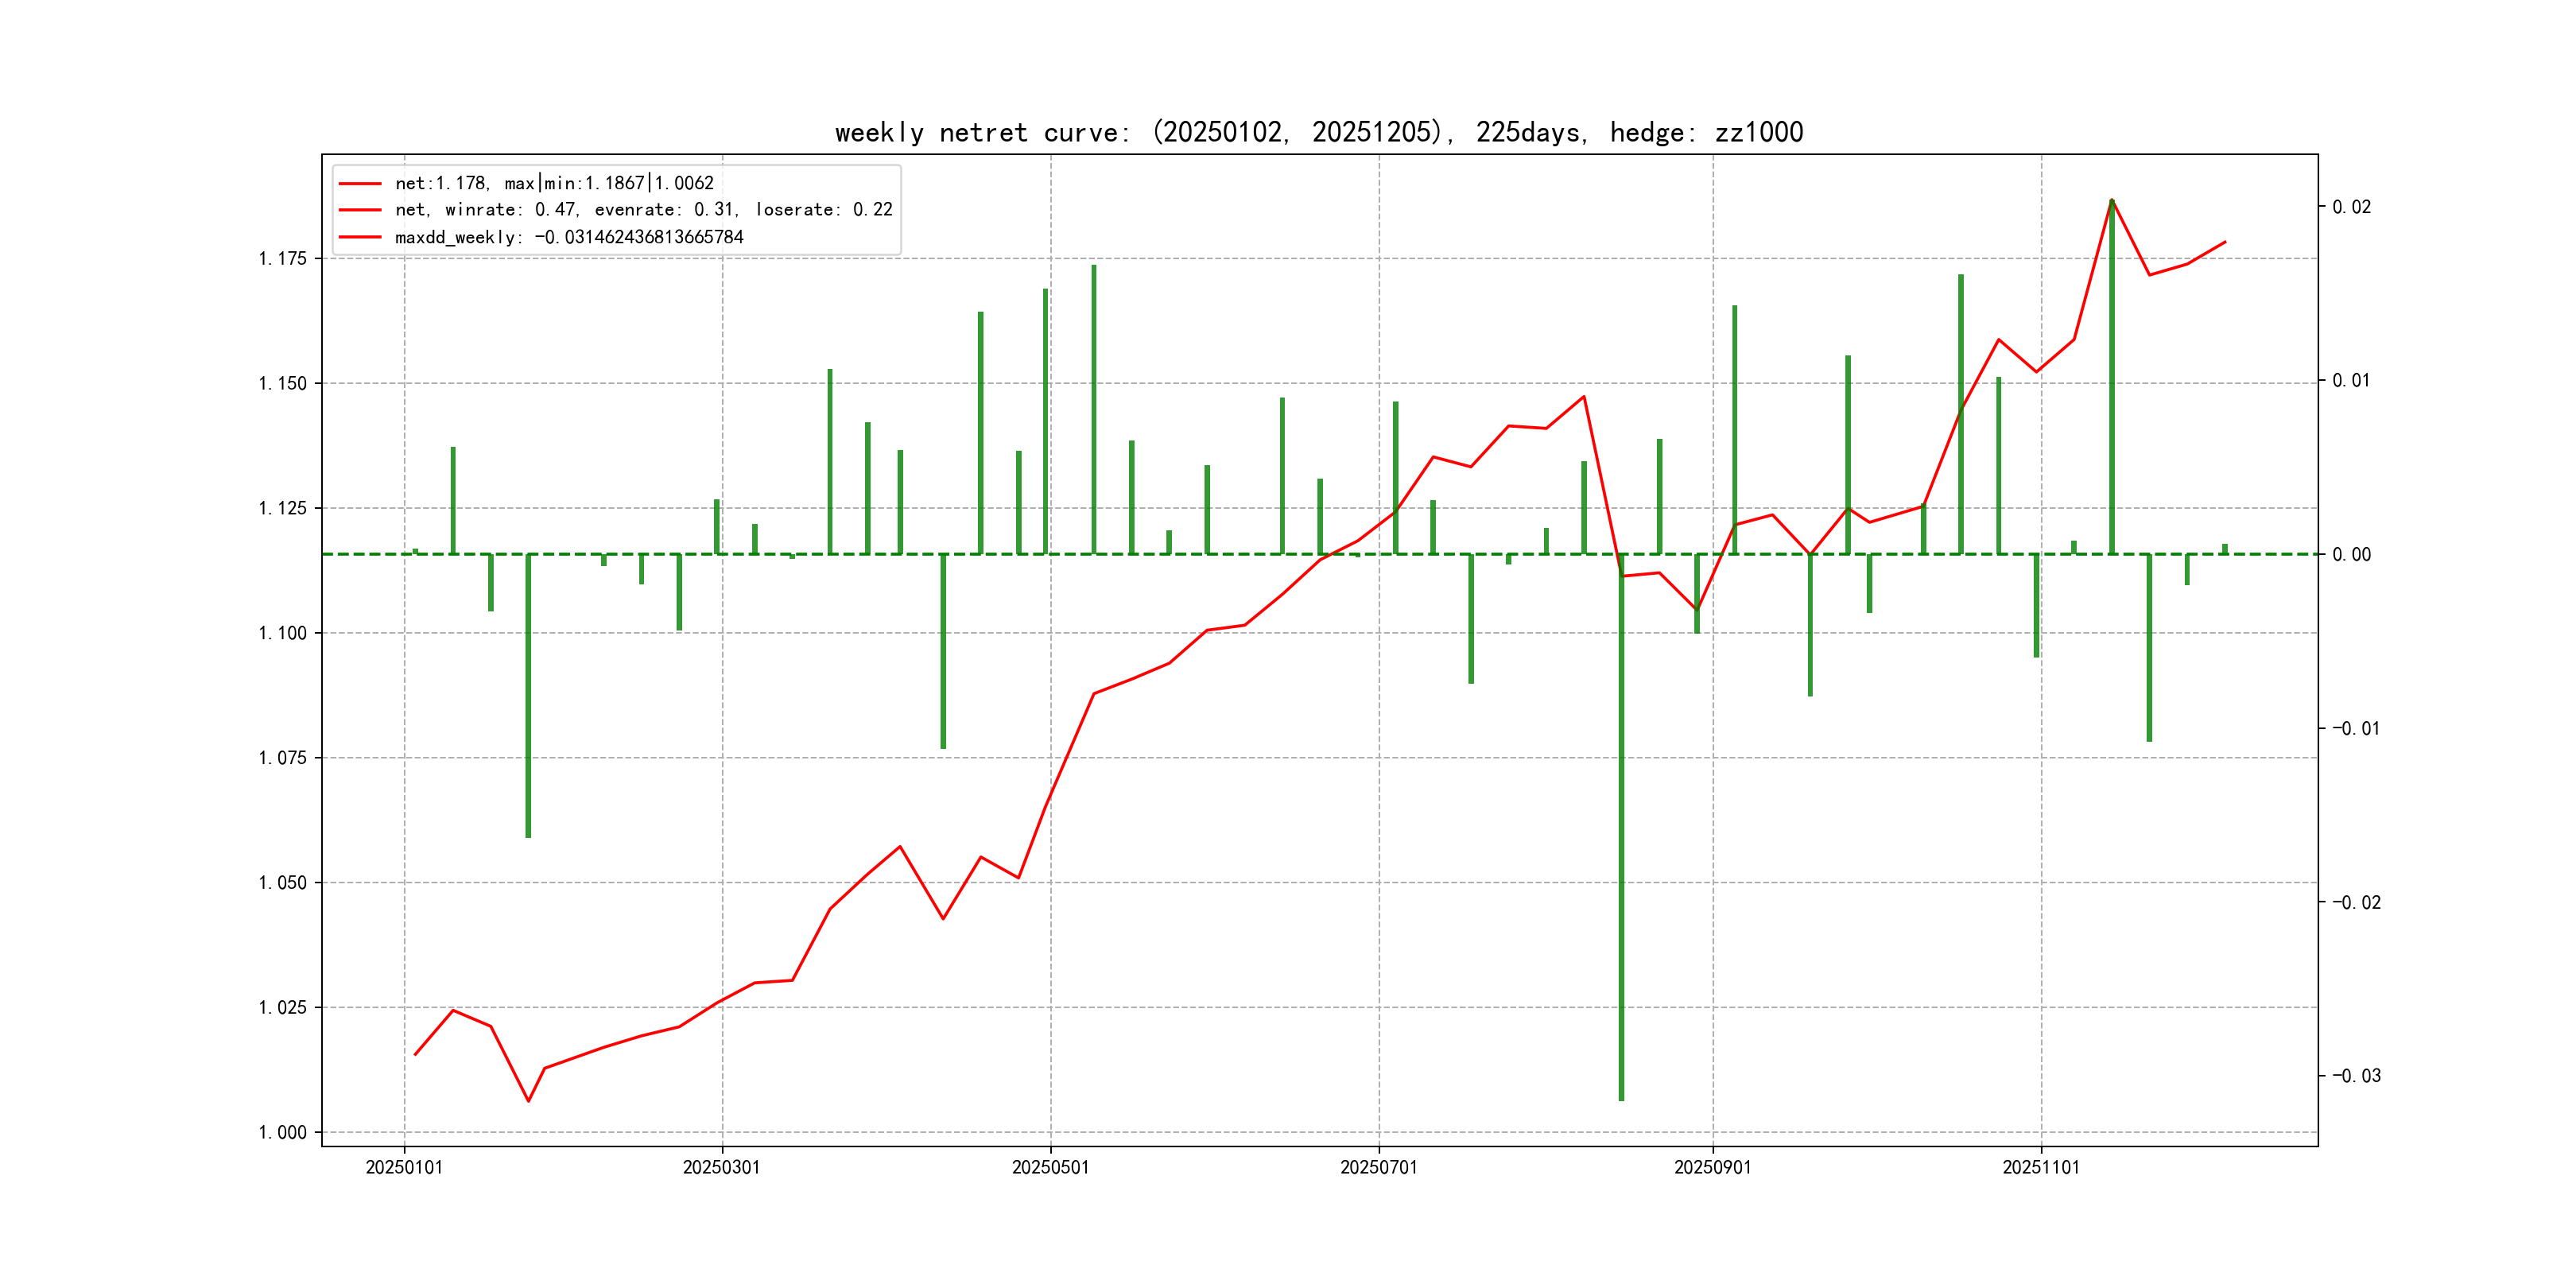
Task: Click the chart title text
Action: click(x=1318, y=132)
